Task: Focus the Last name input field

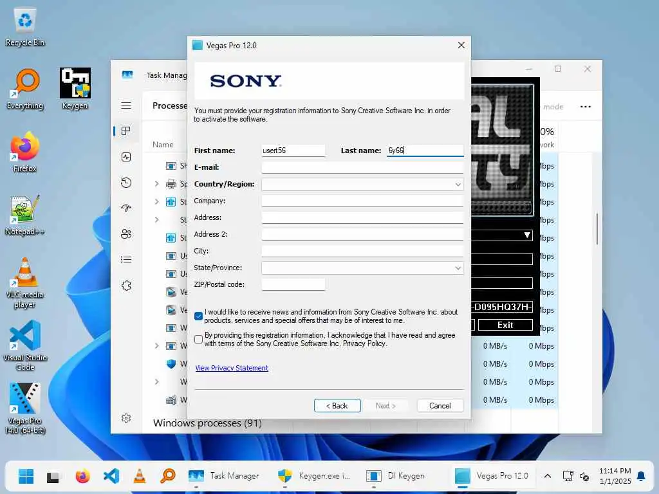Action: click(x=425, y=151)
